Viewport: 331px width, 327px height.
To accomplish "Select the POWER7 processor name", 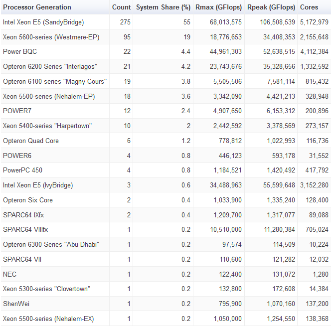I will point(17,111).
